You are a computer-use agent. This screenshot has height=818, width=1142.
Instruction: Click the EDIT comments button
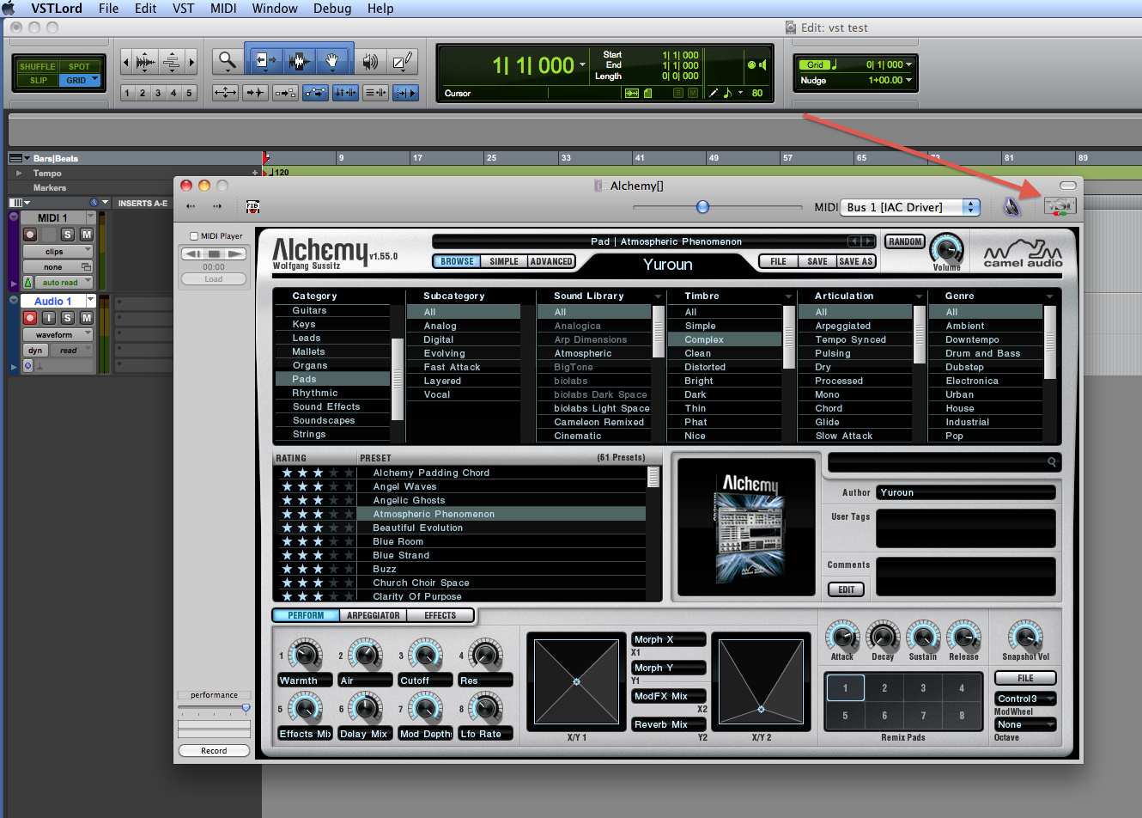point(846,589)
